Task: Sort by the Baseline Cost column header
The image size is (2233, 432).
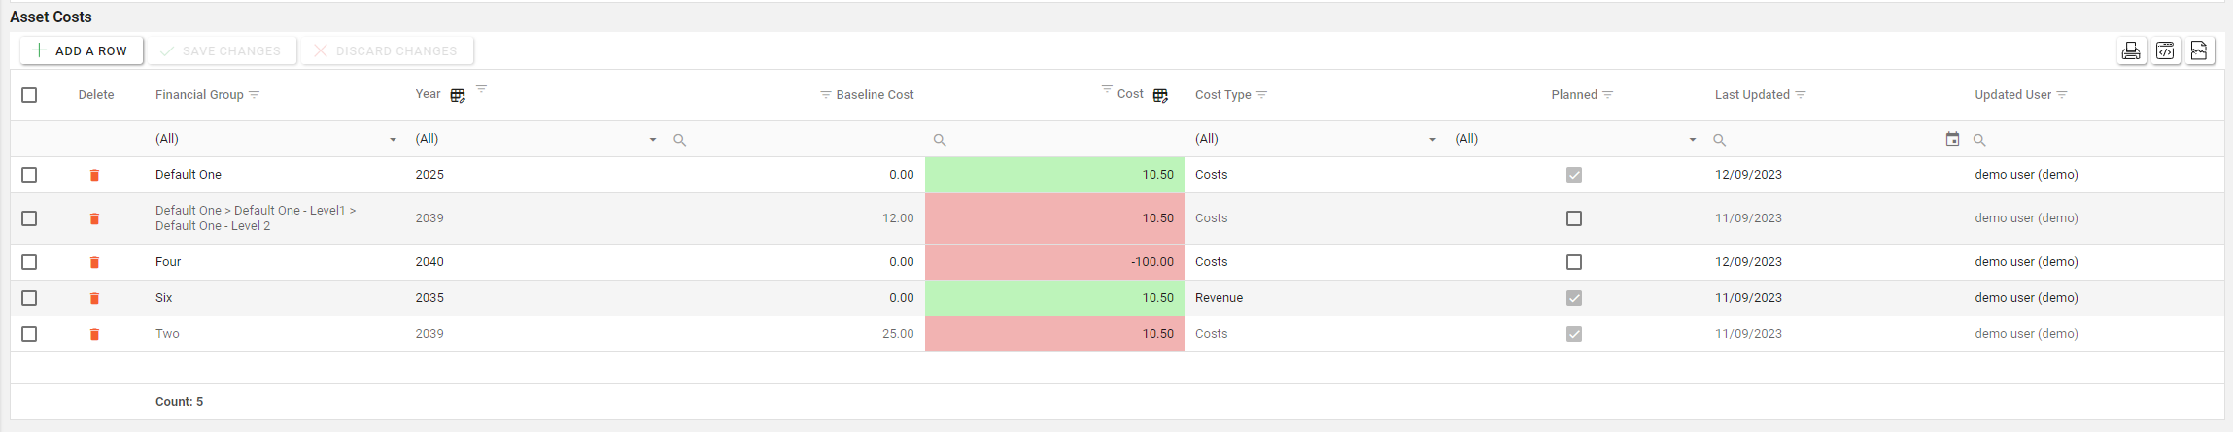Action: (x=875, y=95)
